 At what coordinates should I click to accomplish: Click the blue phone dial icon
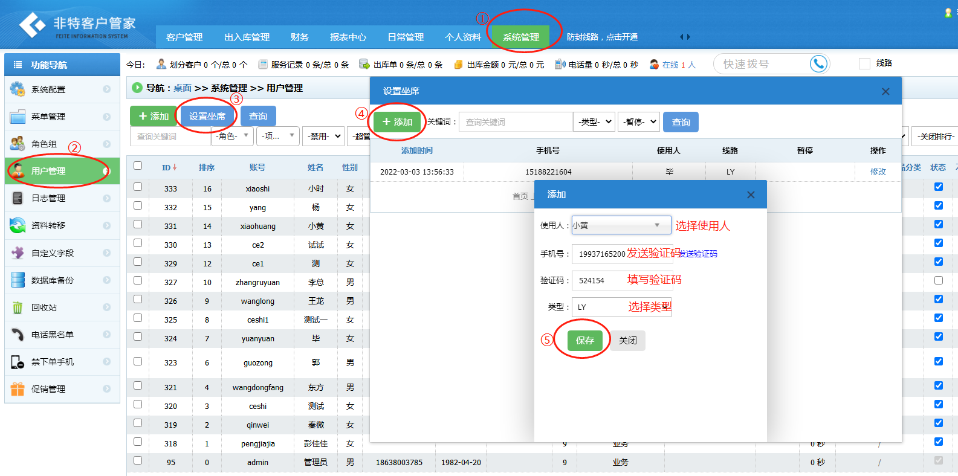coord(818,63)
